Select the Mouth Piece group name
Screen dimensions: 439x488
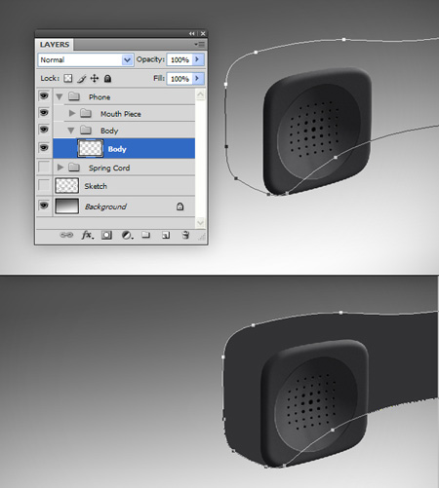pos(121,114)
